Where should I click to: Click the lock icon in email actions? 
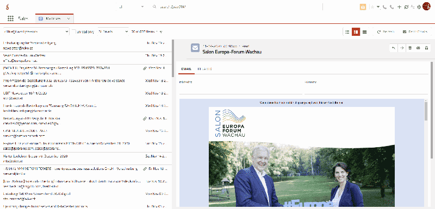426,48
